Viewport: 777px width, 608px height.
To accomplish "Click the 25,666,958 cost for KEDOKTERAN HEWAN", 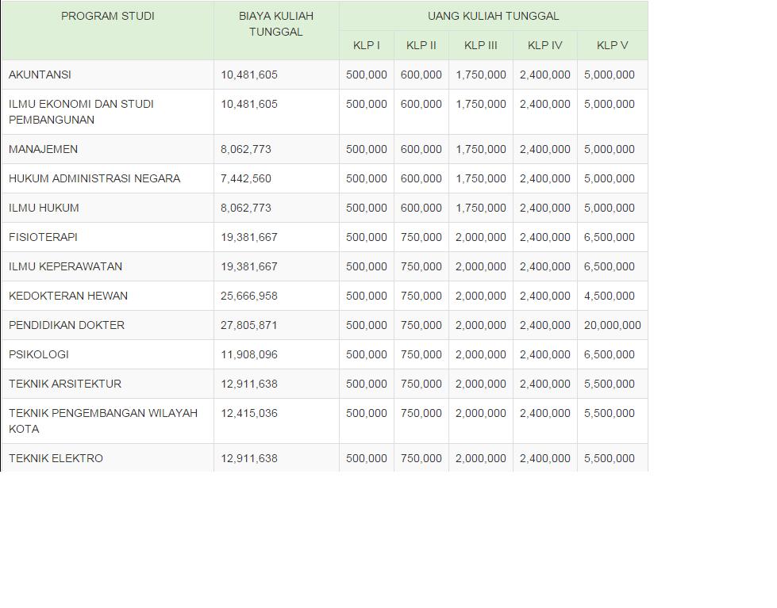I will point(249,296).
